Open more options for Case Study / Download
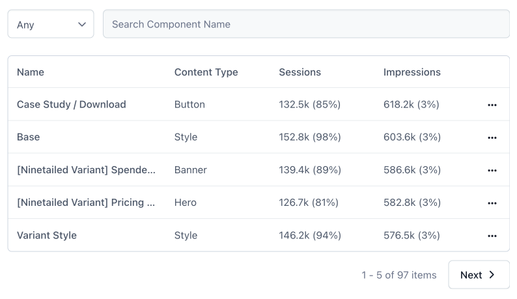517x299 pixels. tap(492, 105)
